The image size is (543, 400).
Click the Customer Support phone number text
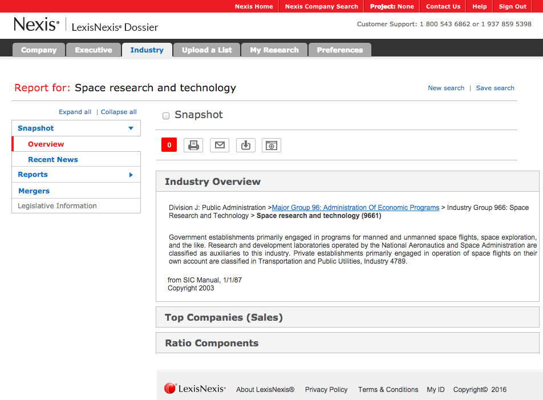(x=444, y=24)
